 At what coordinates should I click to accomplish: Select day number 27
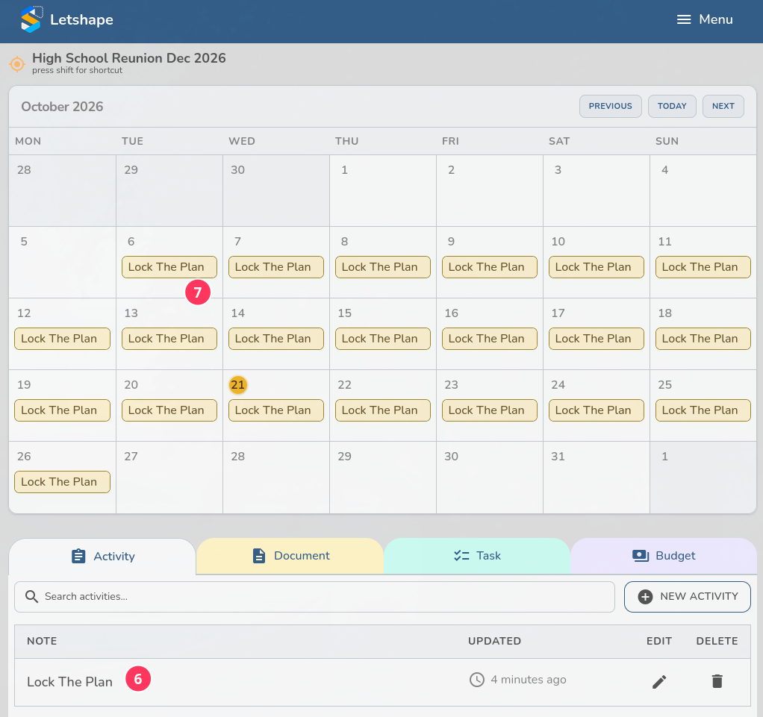tap(131, 457)
